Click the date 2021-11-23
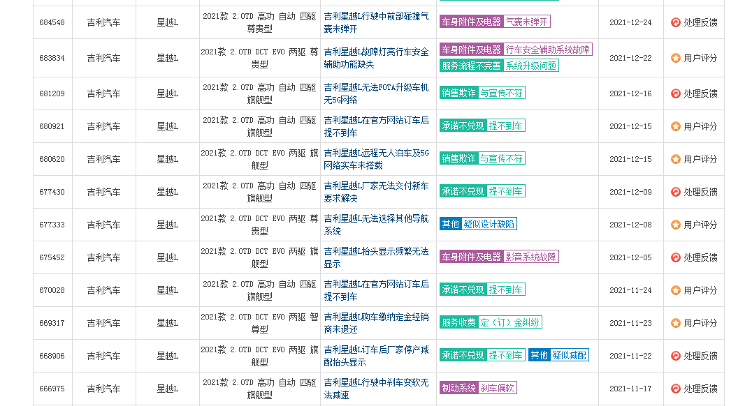752x406 pixels. coord(630,323)
